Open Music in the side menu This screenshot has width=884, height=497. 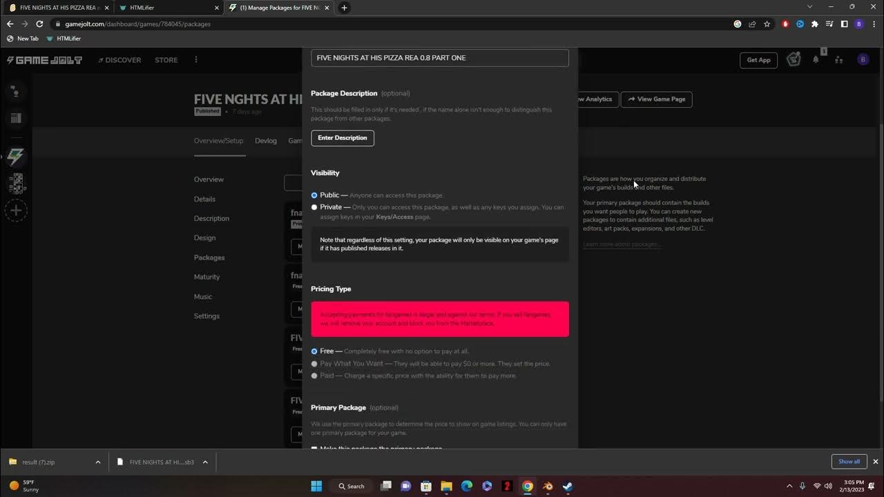(203, 296)
